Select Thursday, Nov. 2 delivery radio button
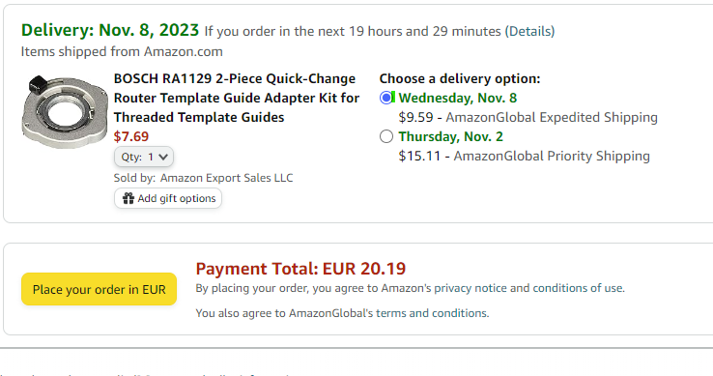The image size is (713, 376). coord(386,136)
